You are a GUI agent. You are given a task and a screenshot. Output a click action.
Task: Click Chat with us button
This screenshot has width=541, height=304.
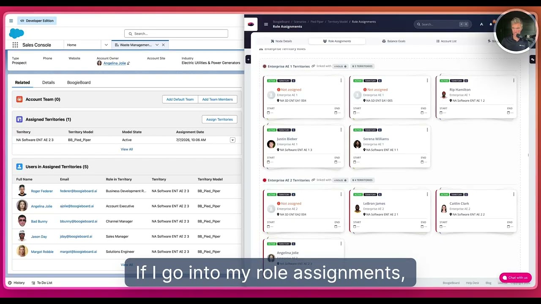coord(515,277)
